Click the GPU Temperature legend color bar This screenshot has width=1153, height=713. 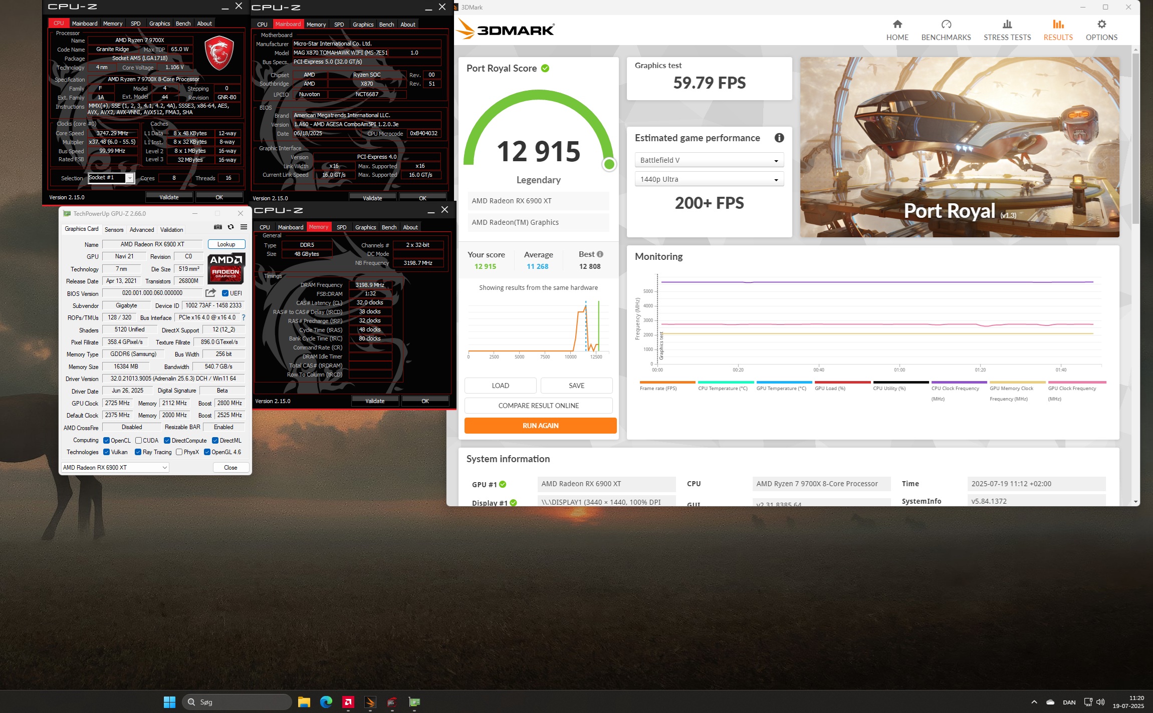point(784,382)
